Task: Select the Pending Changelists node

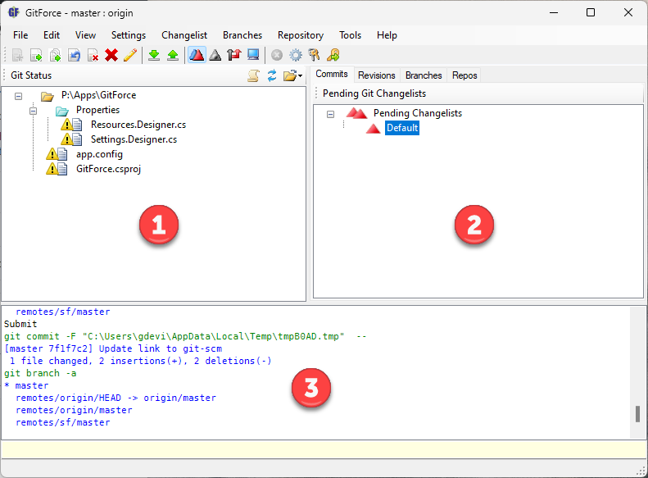Action: pos(418,113)
